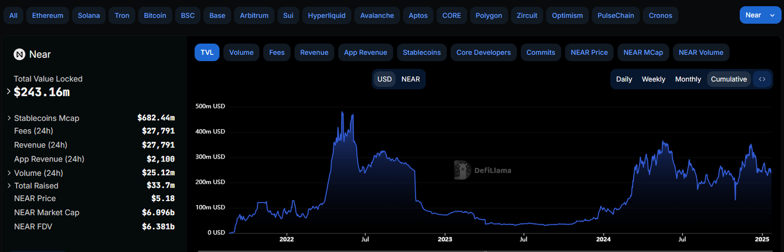Click the $2,180 app revenue value
This screenshot has width=784, height=252.
pyautogui.click(x=160, y=159)
